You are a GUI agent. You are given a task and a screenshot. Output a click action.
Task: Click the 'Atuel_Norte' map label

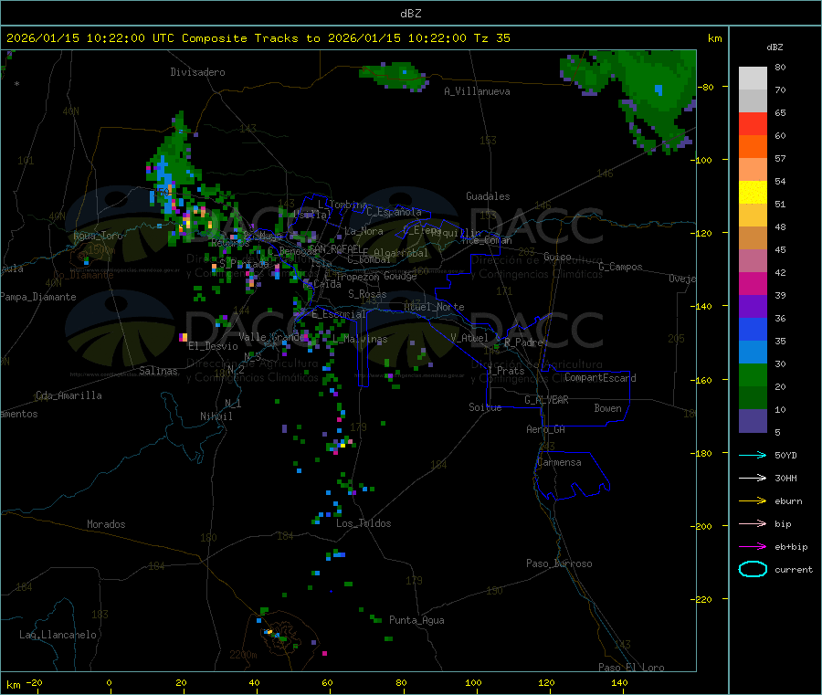434,307
